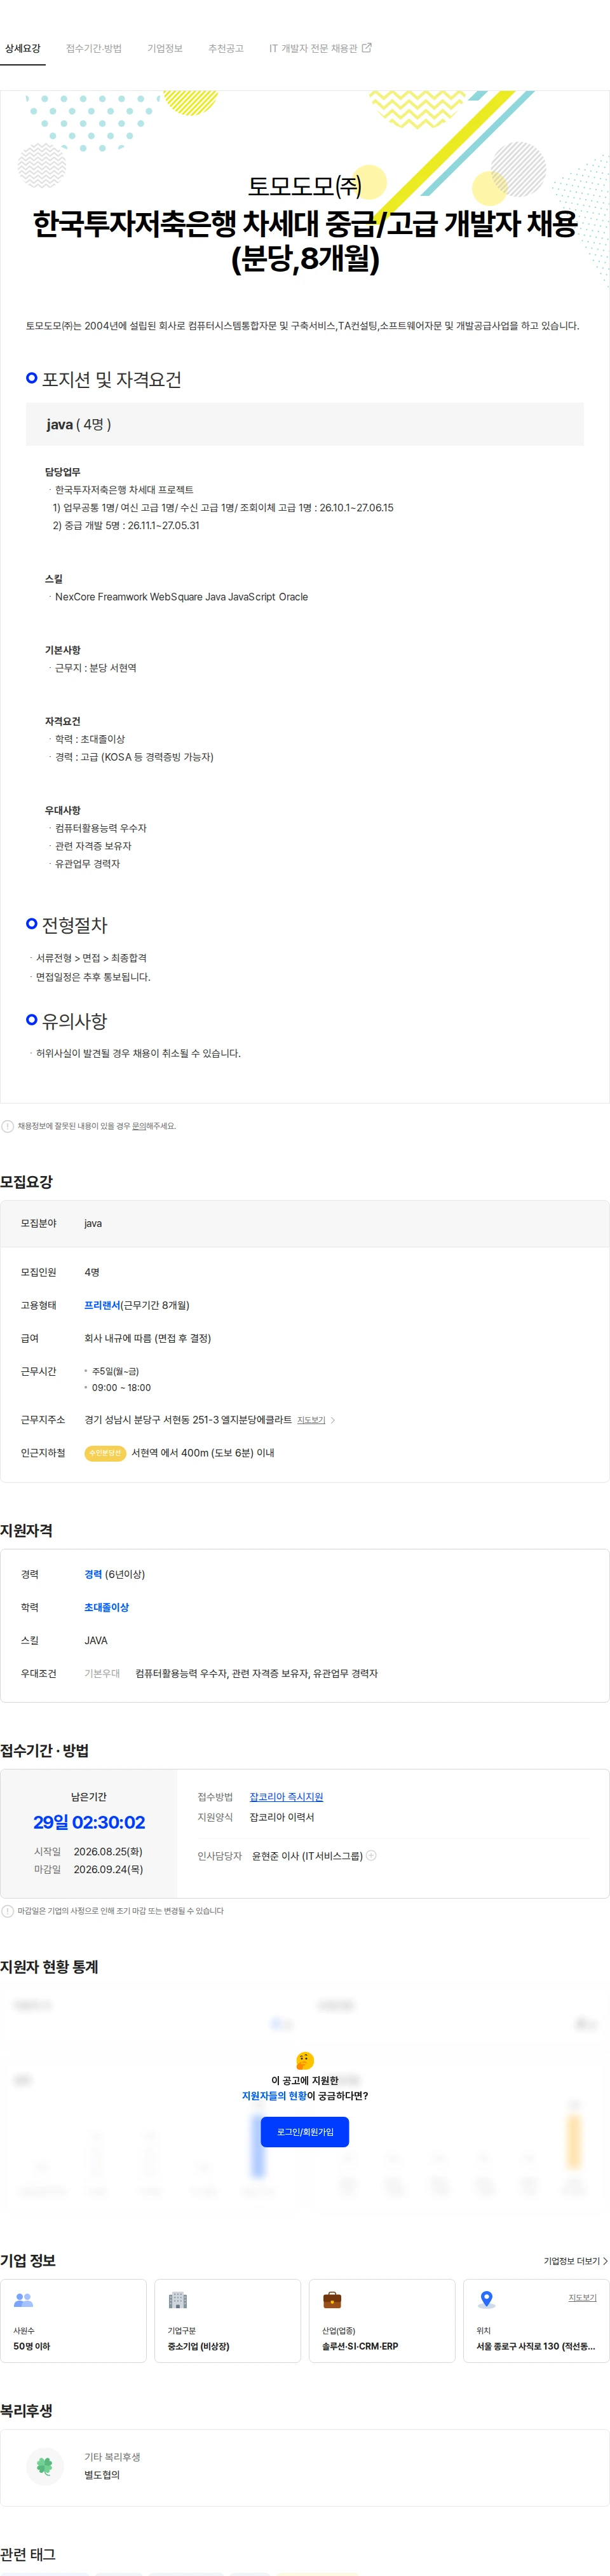Click the 산업(업종) briefcase icon
This screenshot has height=2576, width=610.
pyautogui.click(x=332, y=2300)
